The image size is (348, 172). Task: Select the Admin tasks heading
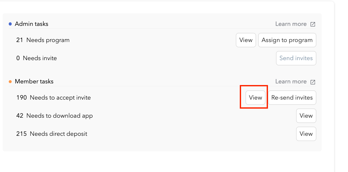[x=31, y=24]
